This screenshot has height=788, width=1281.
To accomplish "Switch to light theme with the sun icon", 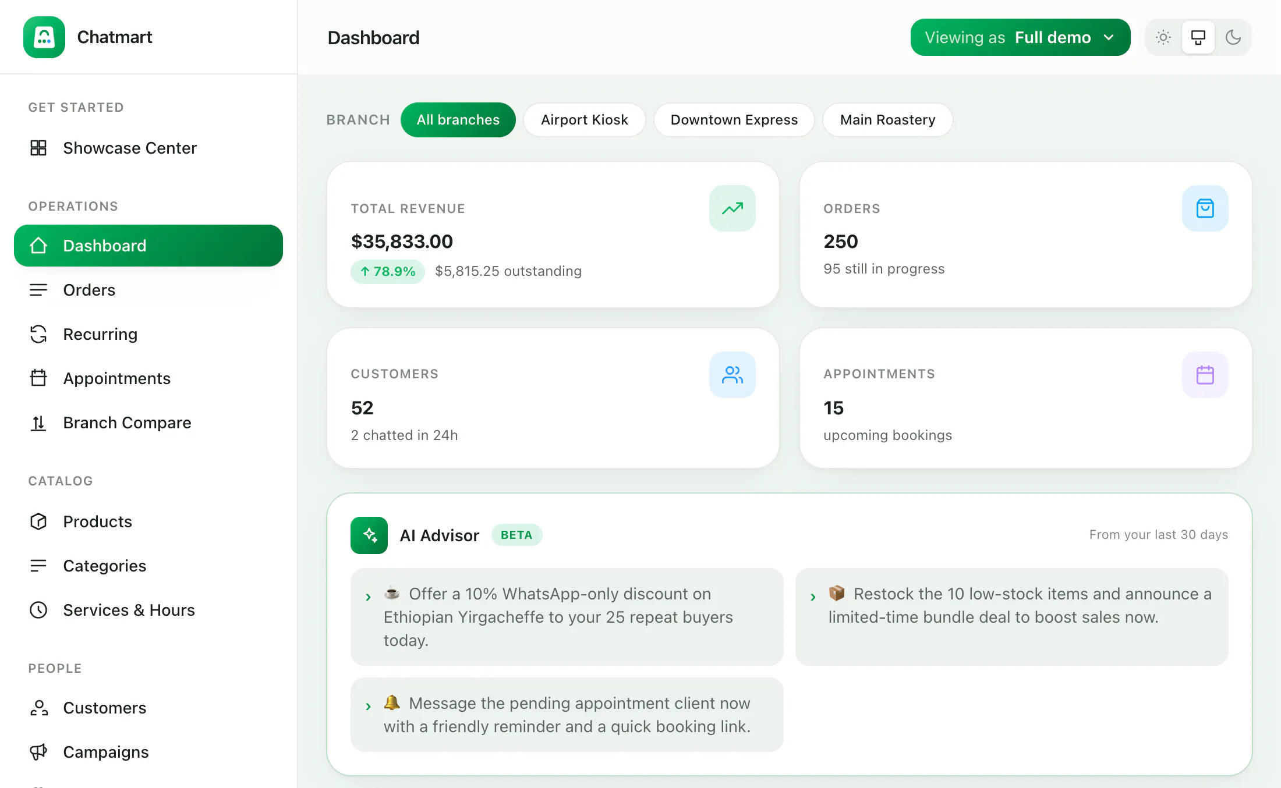I will (1163, 37).
